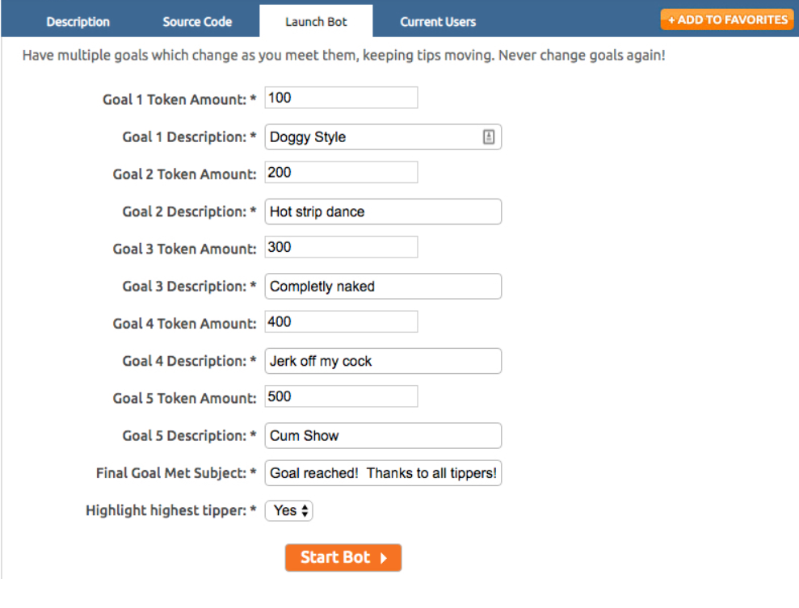Click the Goal 4 Token Amount box

tap(341, 322)
